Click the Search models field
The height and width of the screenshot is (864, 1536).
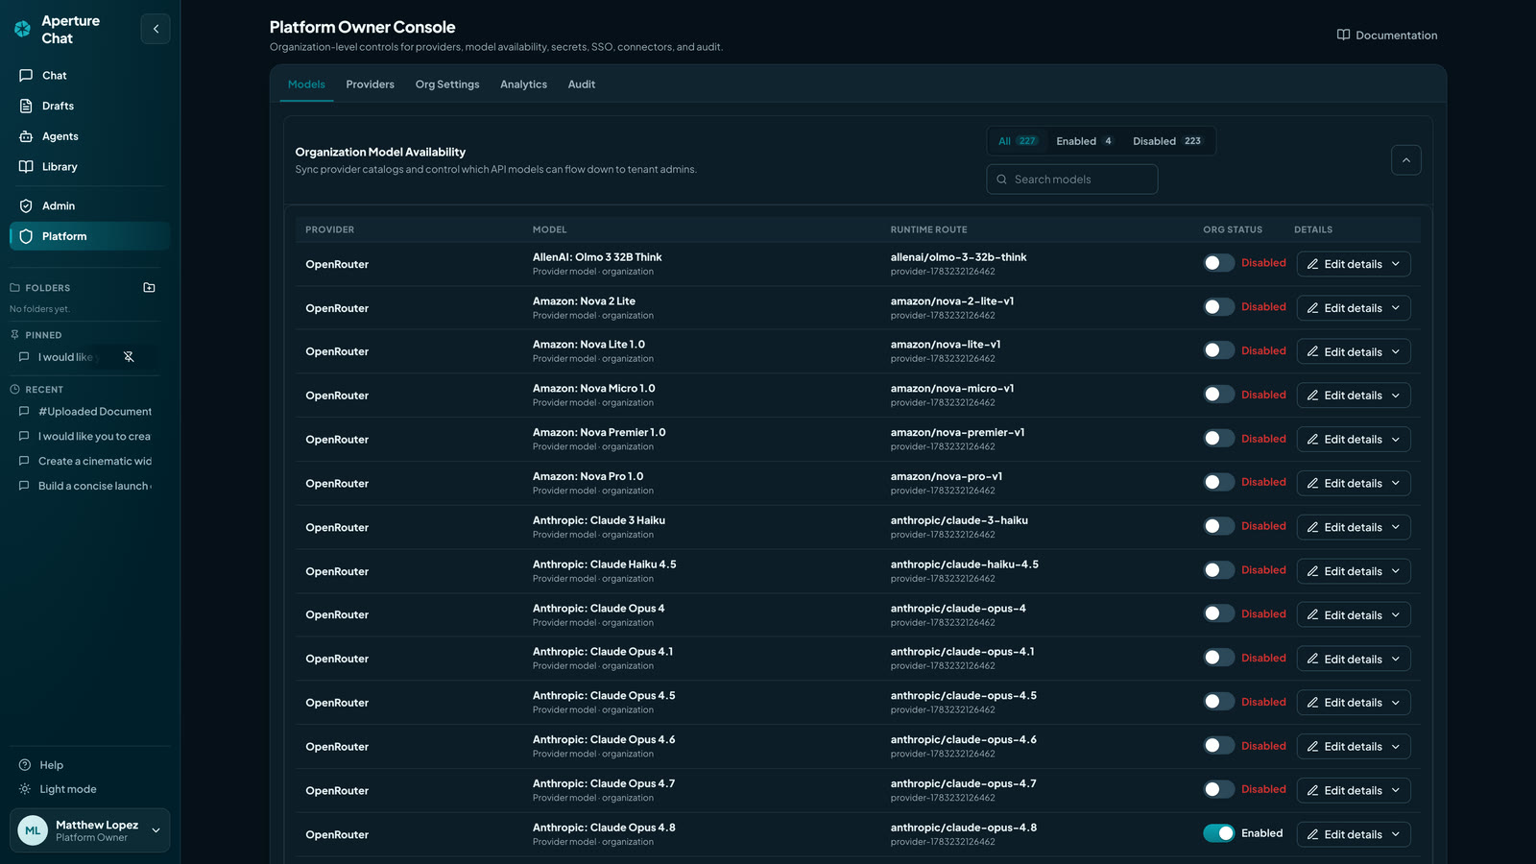pos(1071,180)
